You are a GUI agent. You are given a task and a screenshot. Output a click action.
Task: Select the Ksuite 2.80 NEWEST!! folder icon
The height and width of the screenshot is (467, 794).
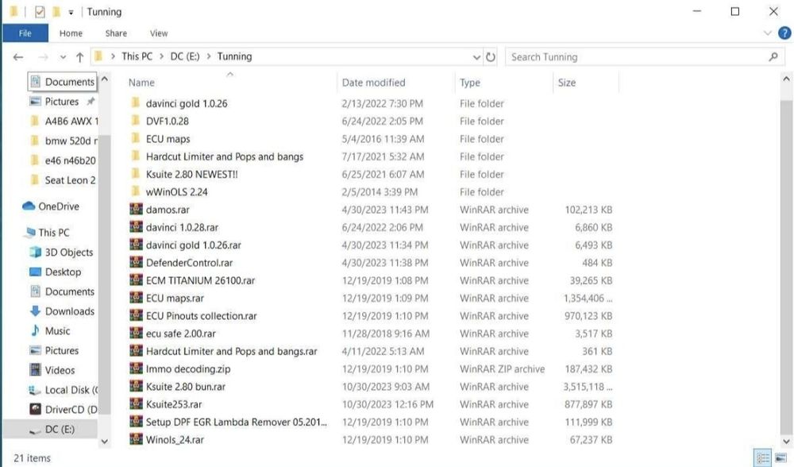click(136, 175)
